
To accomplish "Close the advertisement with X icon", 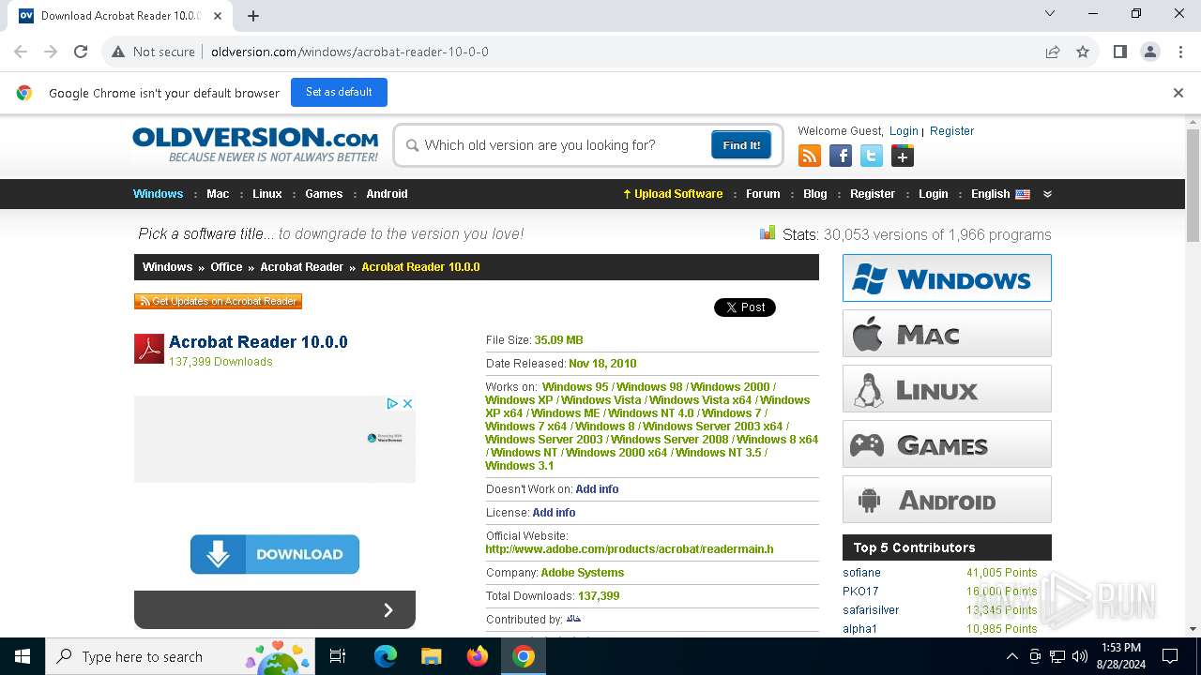I will 408,403.
